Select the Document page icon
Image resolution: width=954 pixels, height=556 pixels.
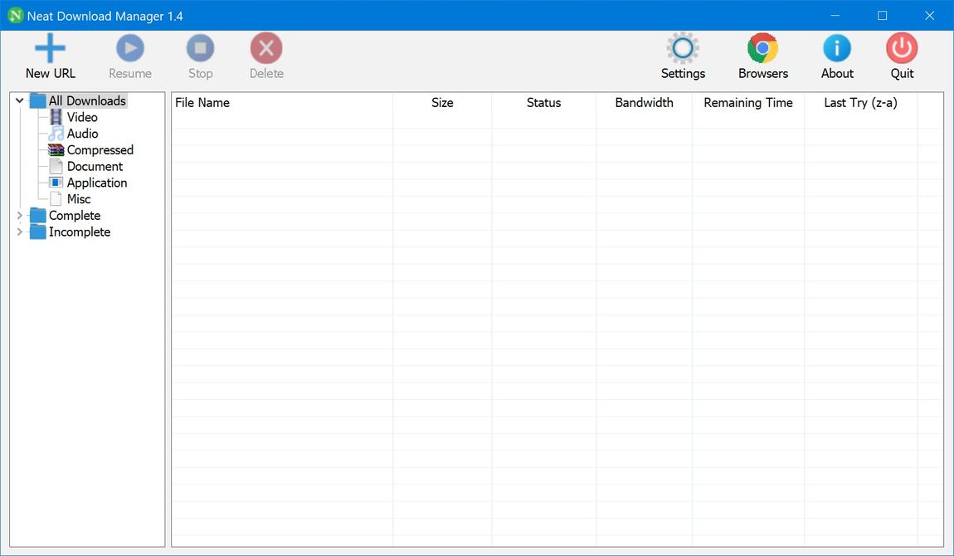(x=56, y=166)
